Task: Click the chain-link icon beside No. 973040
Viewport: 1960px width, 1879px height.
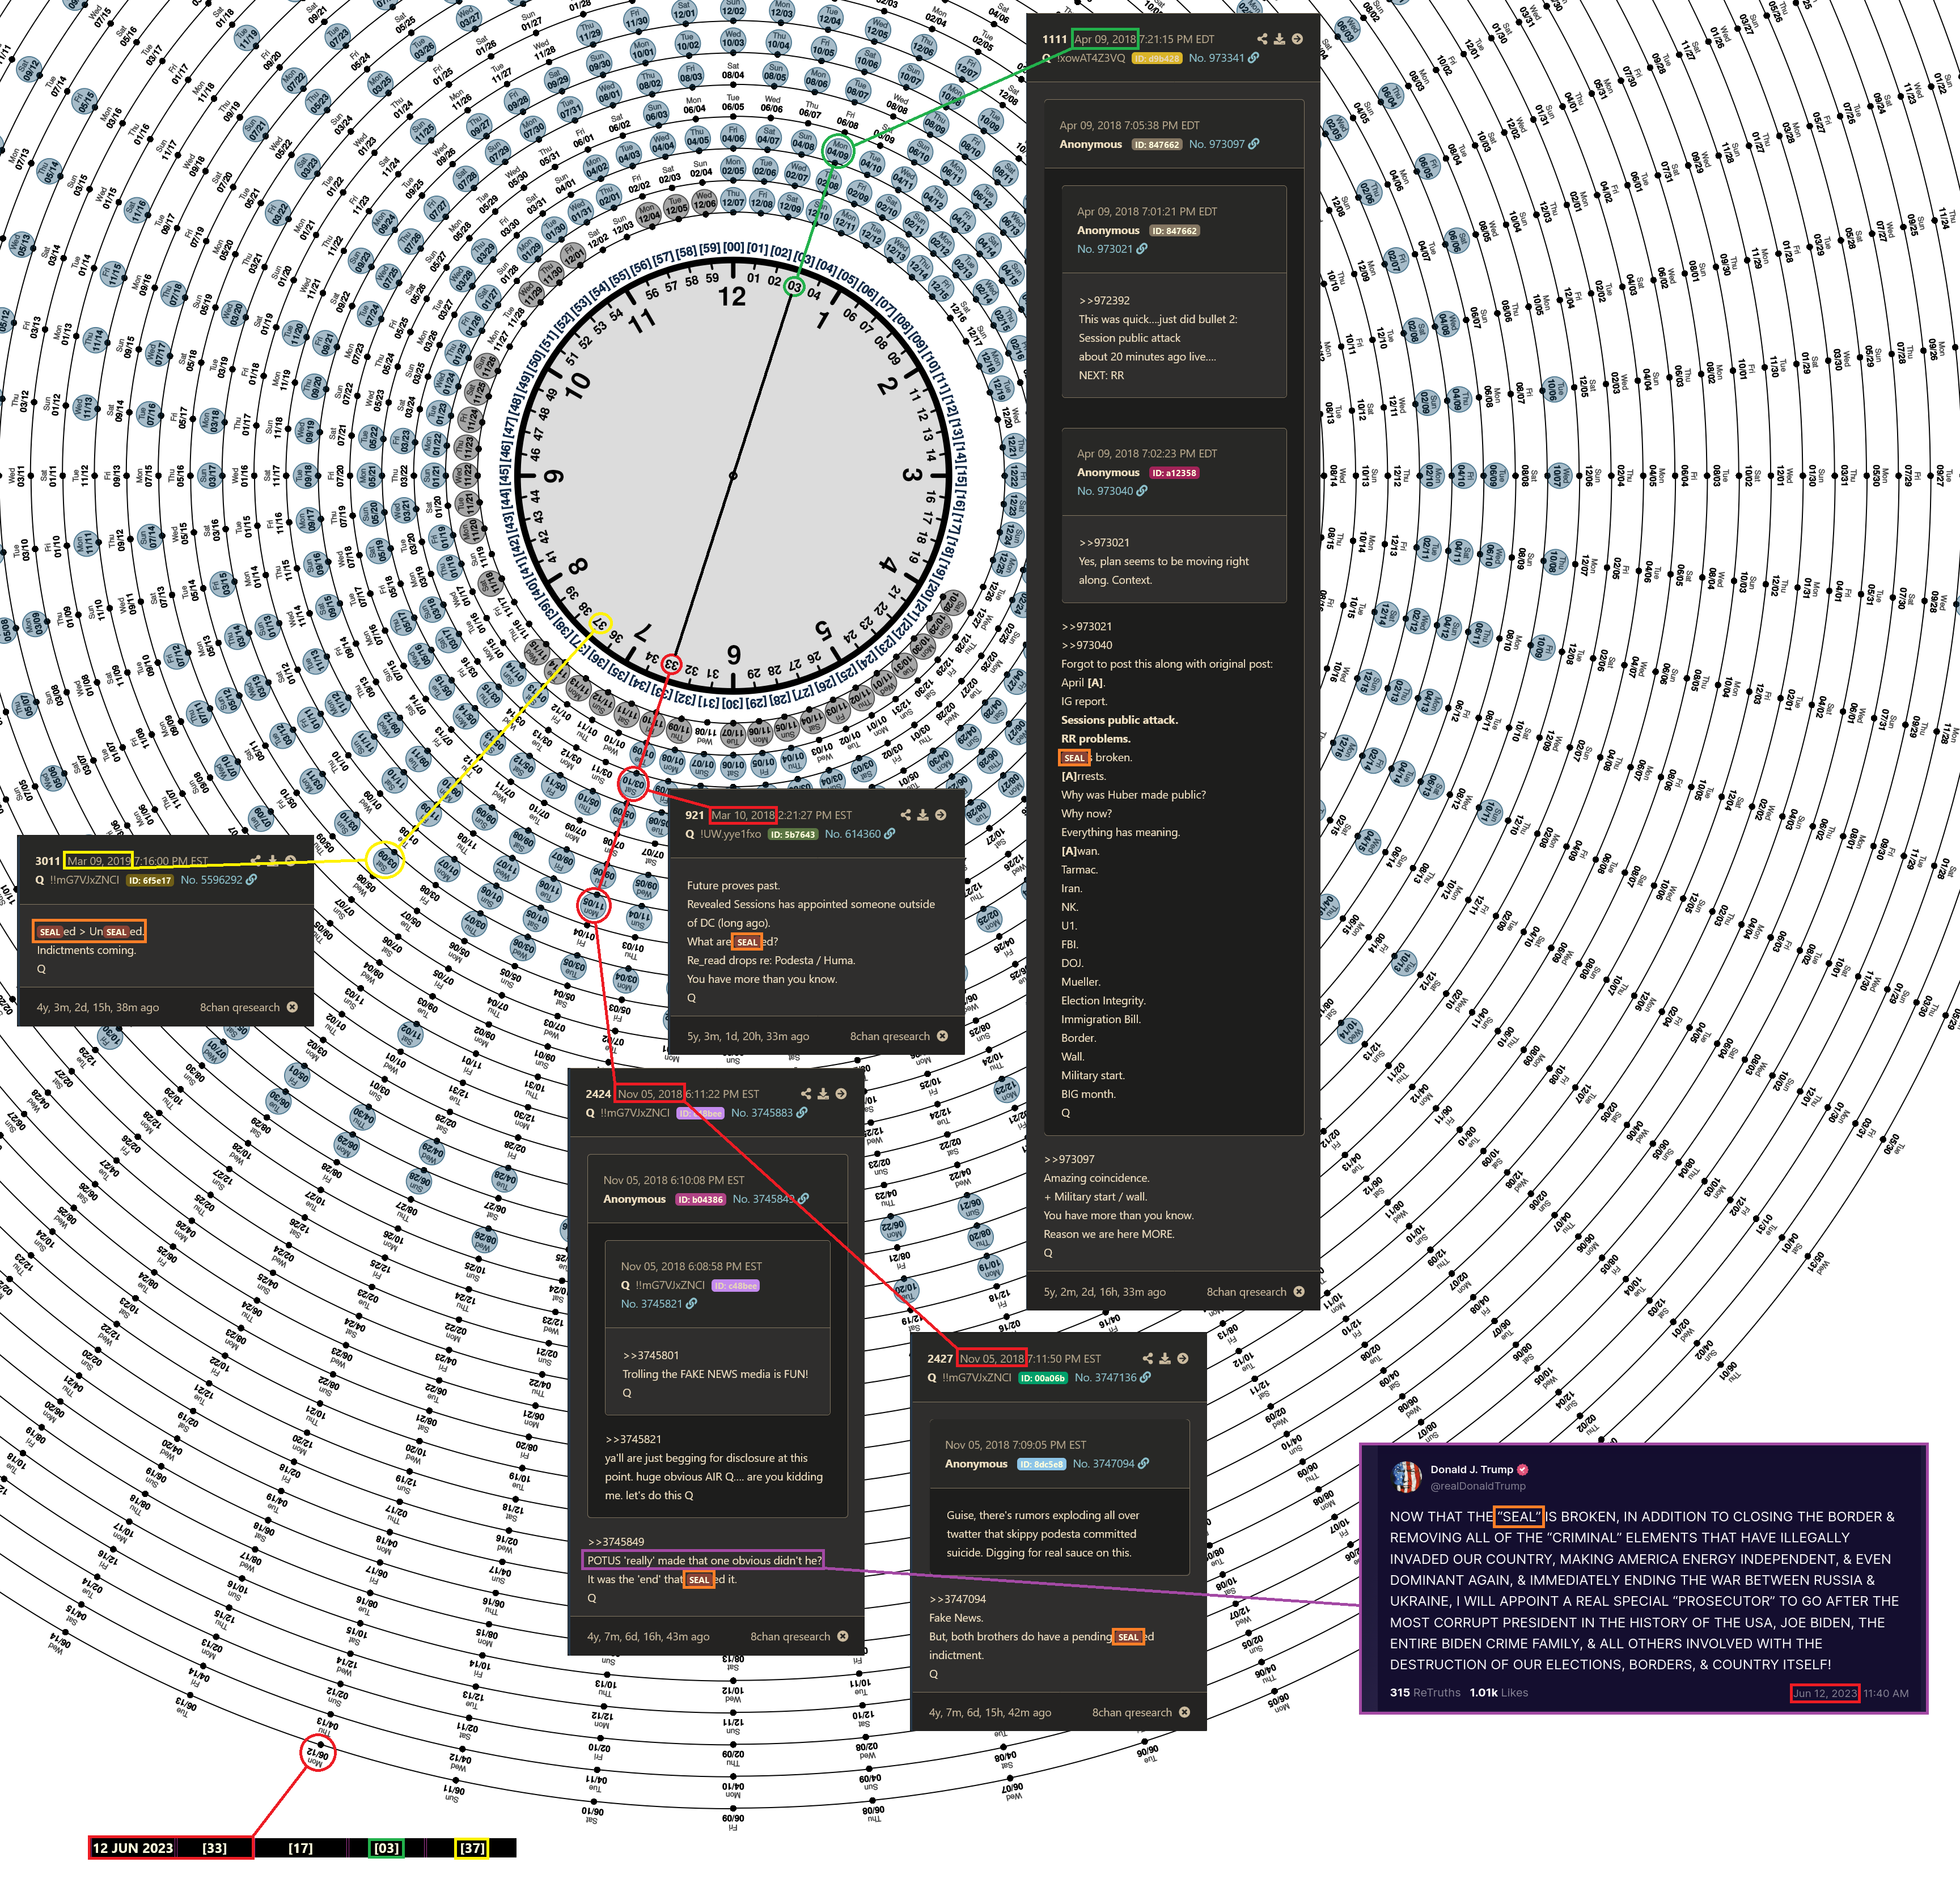Action: tap(1142, 491)
